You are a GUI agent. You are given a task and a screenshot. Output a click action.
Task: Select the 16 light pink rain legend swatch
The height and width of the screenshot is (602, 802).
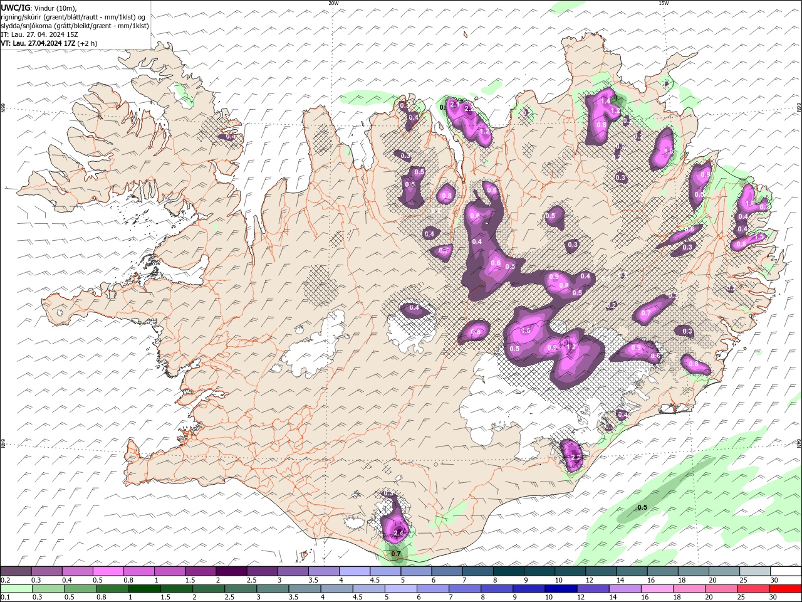(657, 589)
